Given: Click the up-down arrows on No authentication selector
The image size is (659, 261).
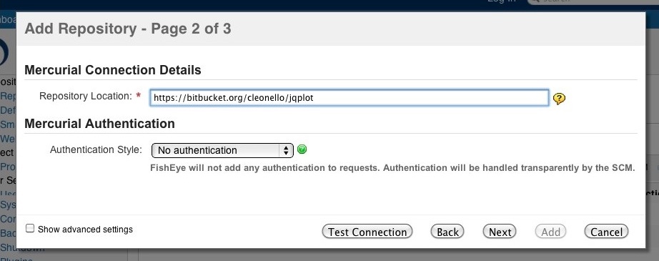Looking at the screenshot, I should click(286, 150).
